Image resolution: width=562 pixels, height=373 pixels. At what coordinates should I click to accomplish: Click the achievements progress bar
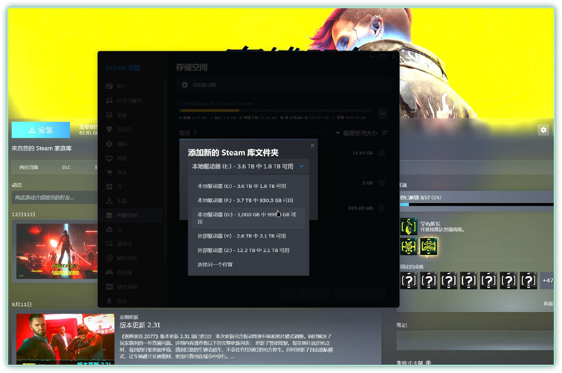point(477,204)
